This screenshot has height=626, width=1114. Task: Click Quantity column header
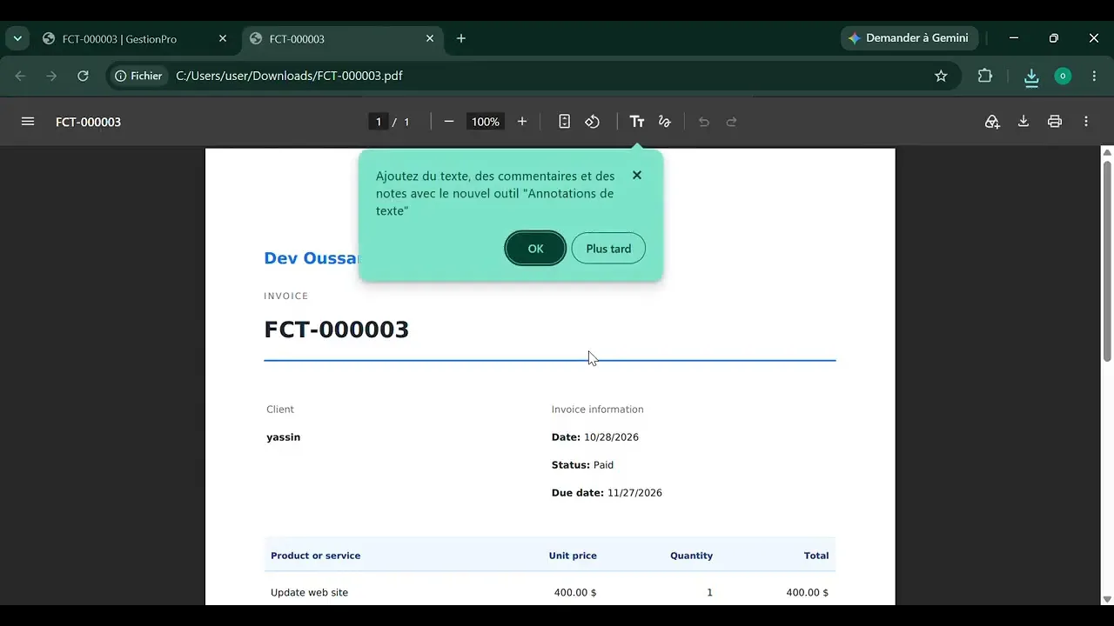[x=691, y=556]
